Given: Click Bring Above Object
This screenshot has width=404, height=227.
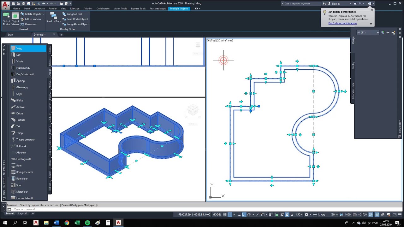Looking at the screenshot, I should 75,24.
